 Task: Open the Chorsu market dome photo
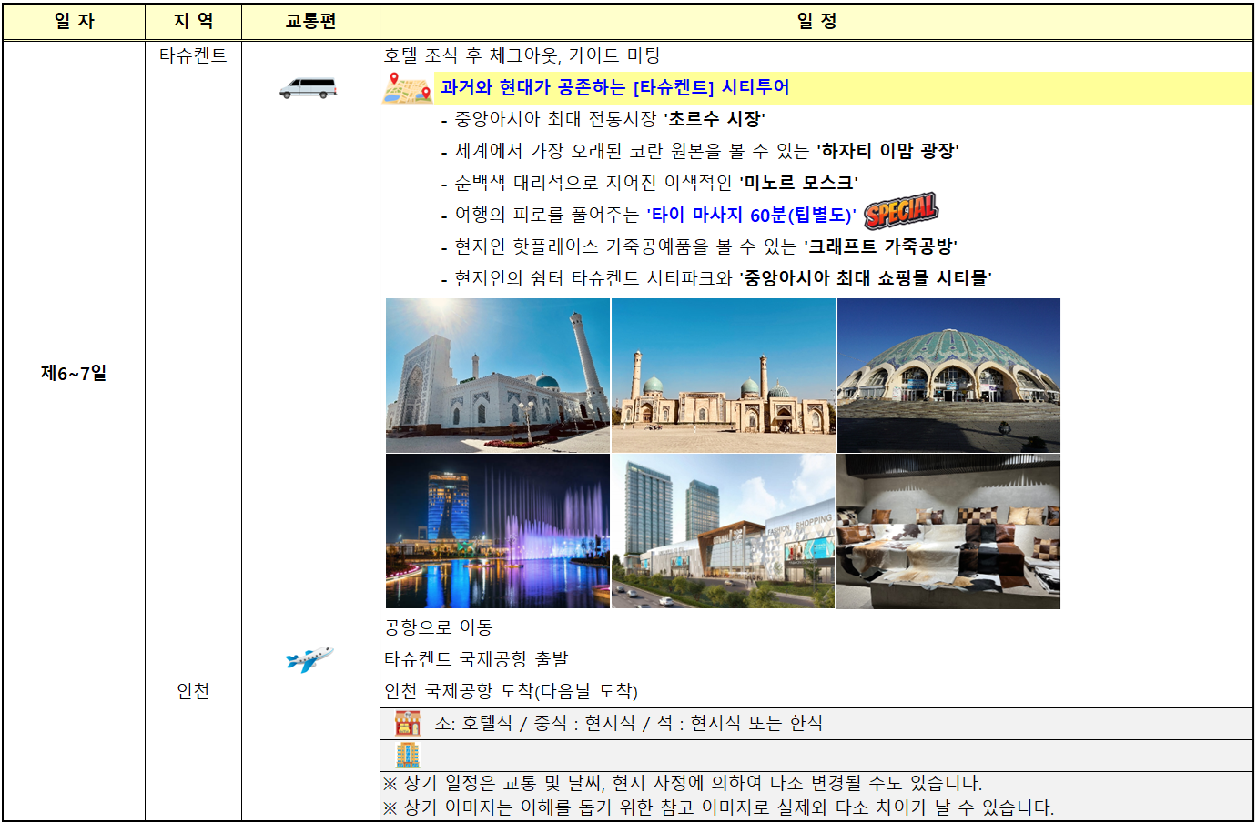pos(948,376)
